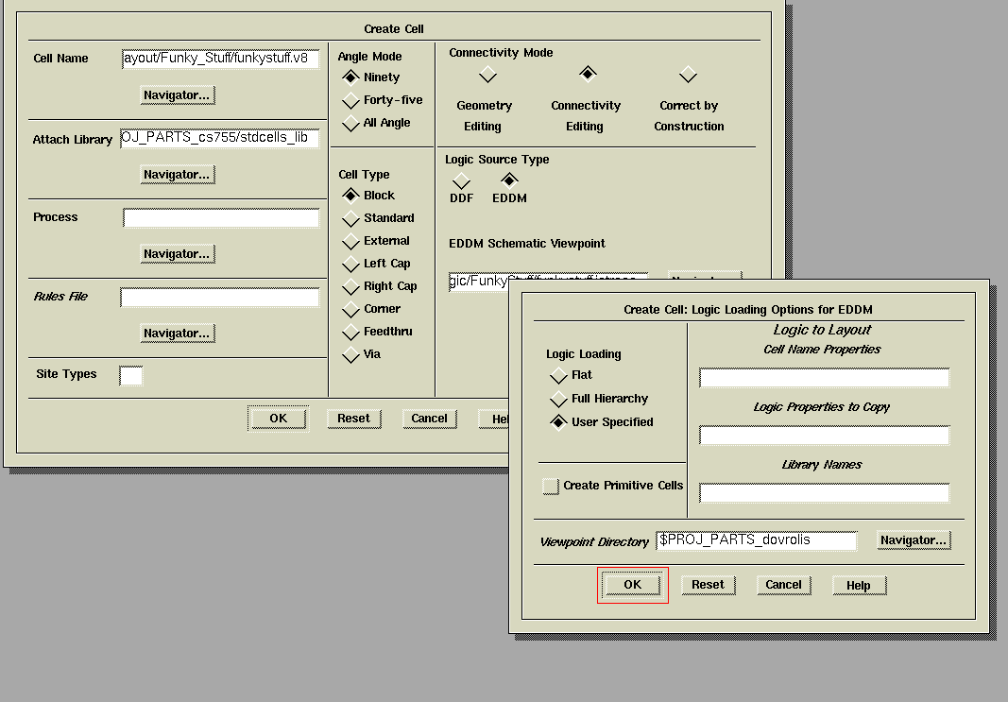Click OK in Logic Loading Options dialog
1008x702 pixels.
click(x=632, y=585)
